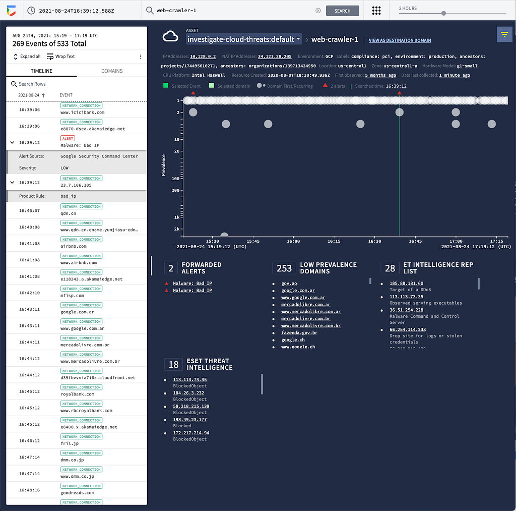This screenshot has width=516, height=511.
Task: Click ET list IP 36.51.254.228
Action: click(407, 310)
